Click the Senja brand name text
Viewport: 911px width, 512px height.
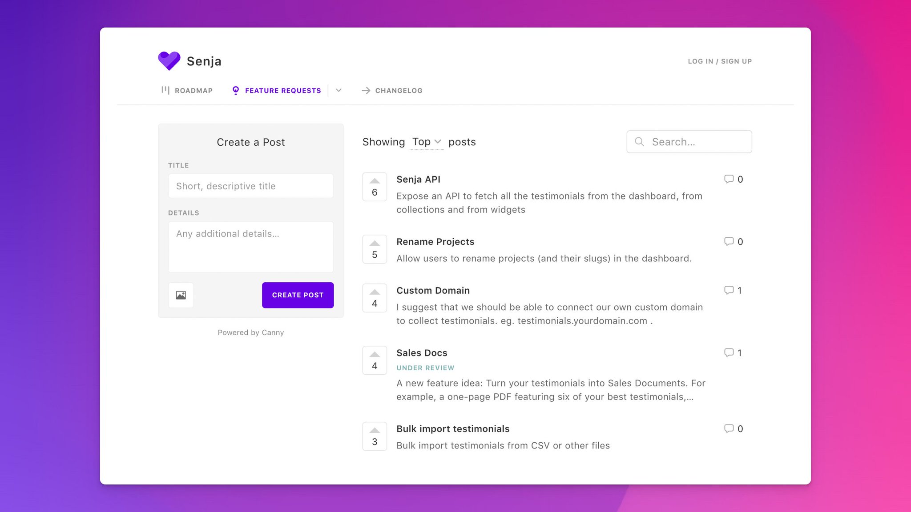(x=204, y=61)
